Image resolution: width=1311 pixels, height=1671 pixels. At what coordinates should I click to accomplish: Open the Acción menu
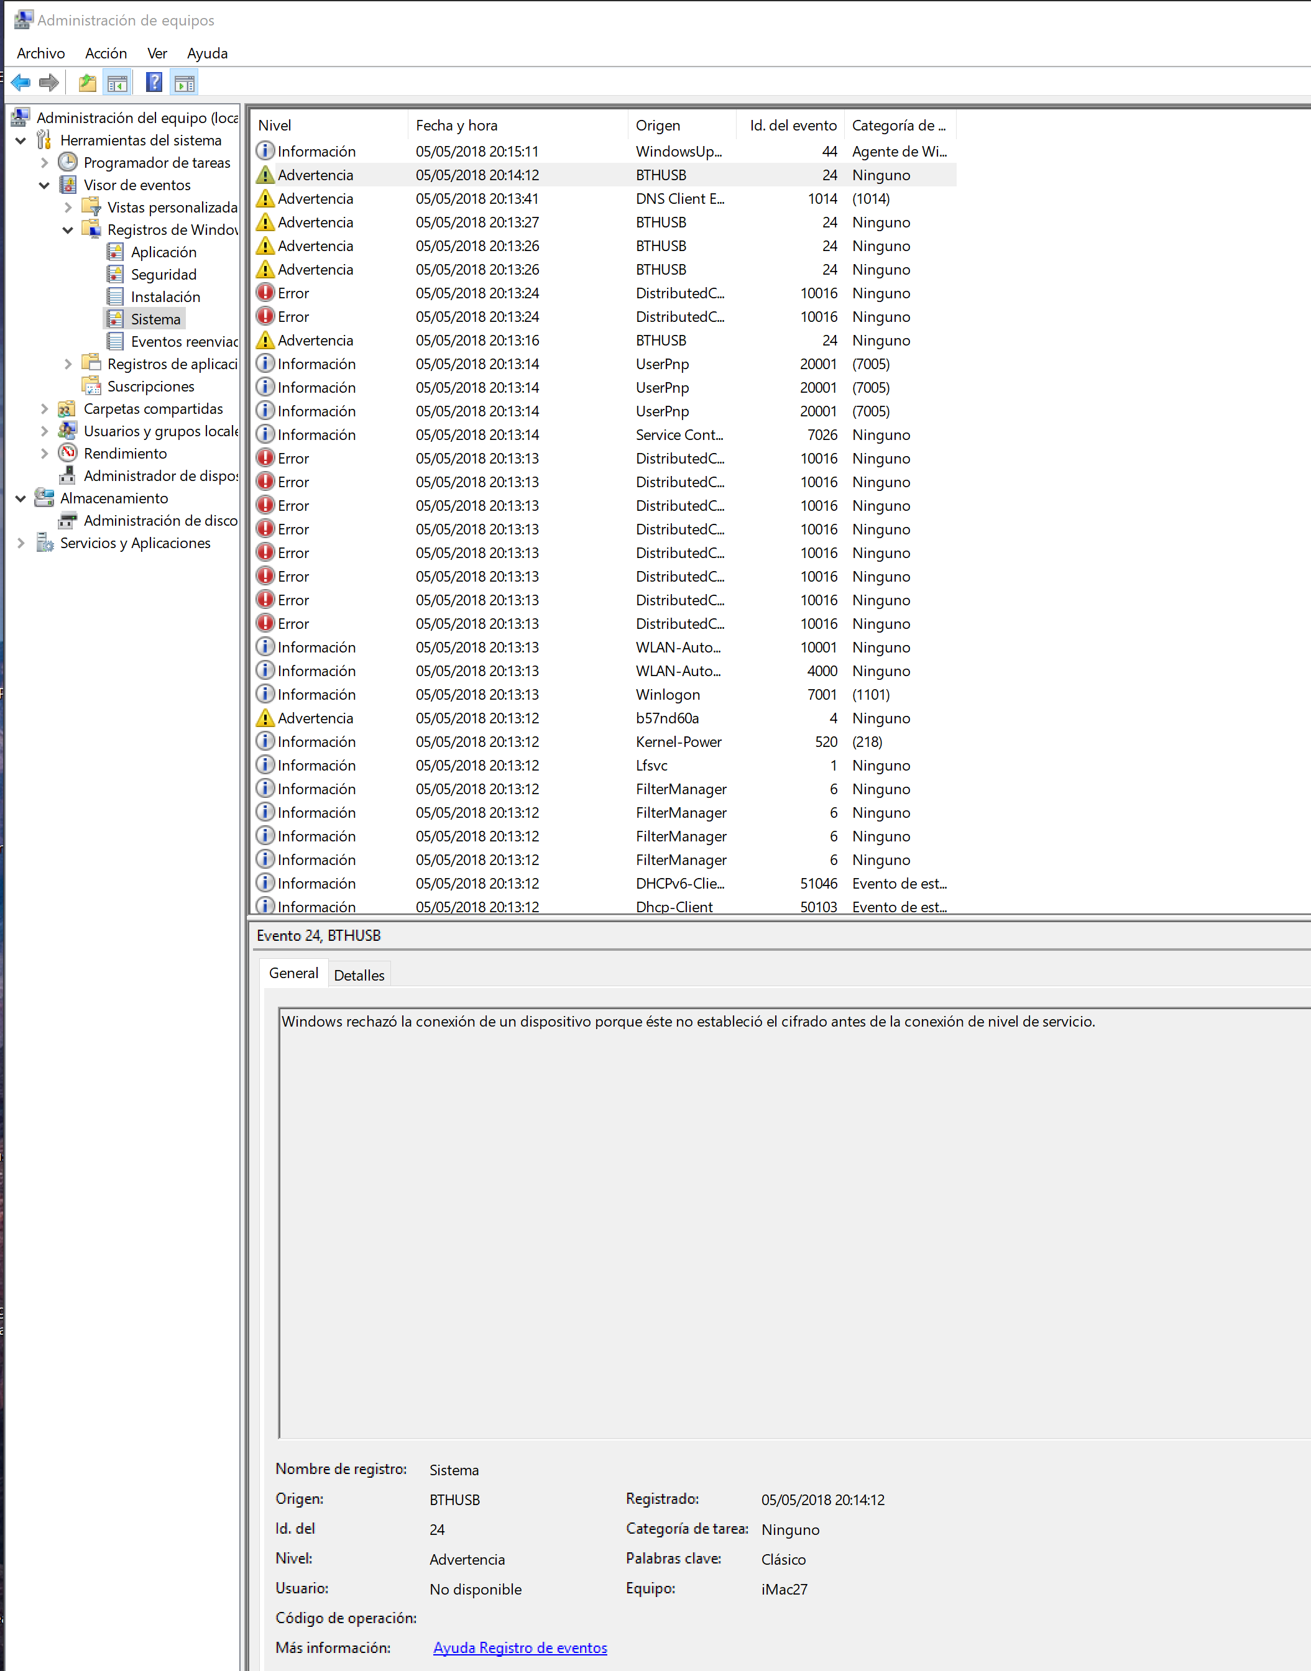[105, 53]
